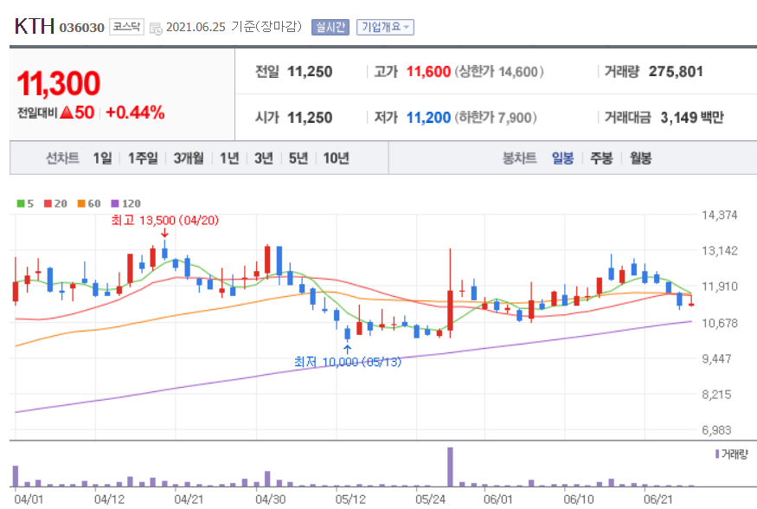Select the 5년 line chart period
The image size is (757, 509).
298,158
